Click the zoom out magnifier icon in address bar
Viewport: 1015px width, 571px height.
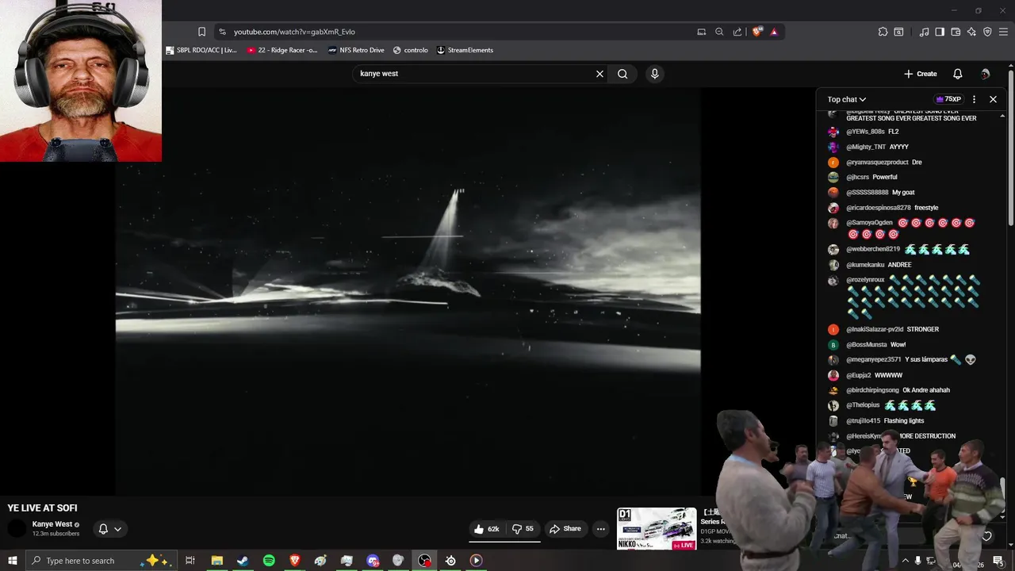[719, 32]
